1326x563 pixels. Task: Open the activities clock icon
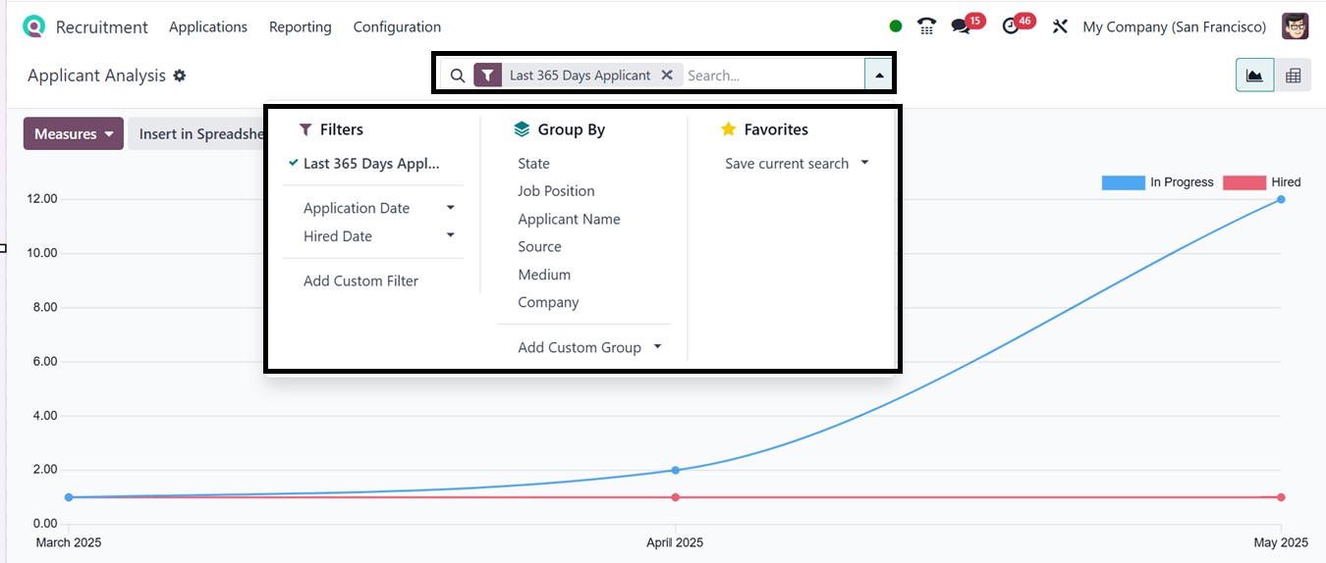(1011, 26)
